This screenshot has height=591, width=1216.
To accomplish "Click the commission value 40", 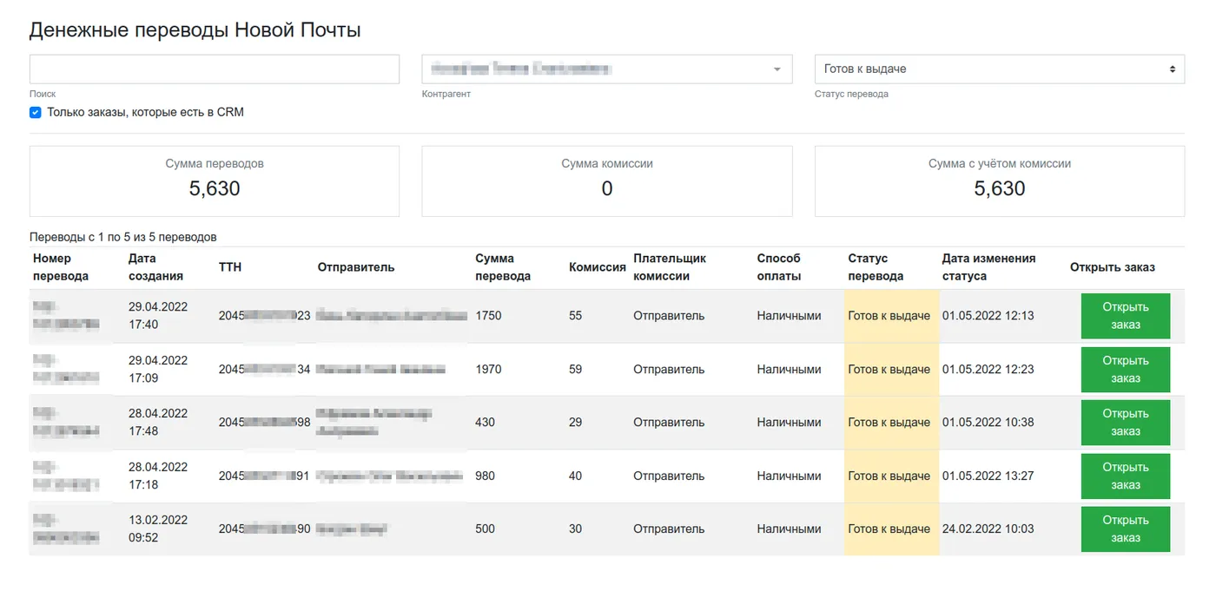I will (x=576, y=476).
